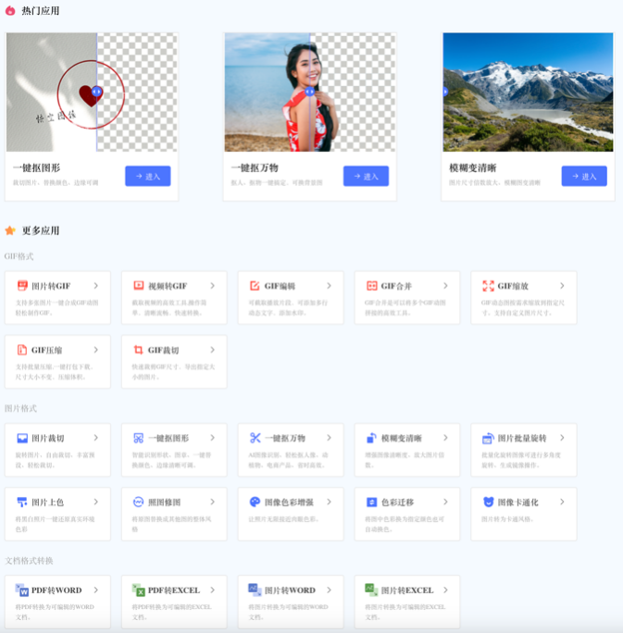This screenshot has width=623, height=633.
Task: Open 图片上色 via its chevron arrow
Action: tap(95, 502)
